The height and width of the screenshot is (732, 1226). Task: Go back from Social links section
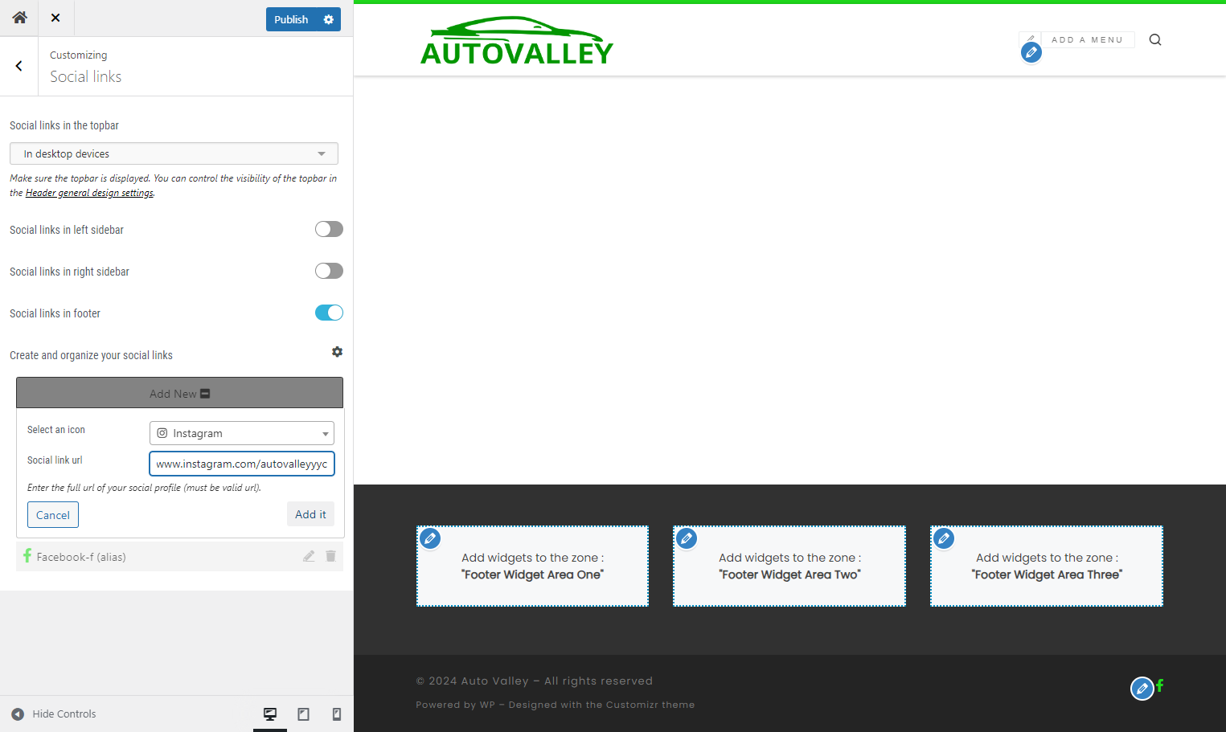[x=18, y=66]
